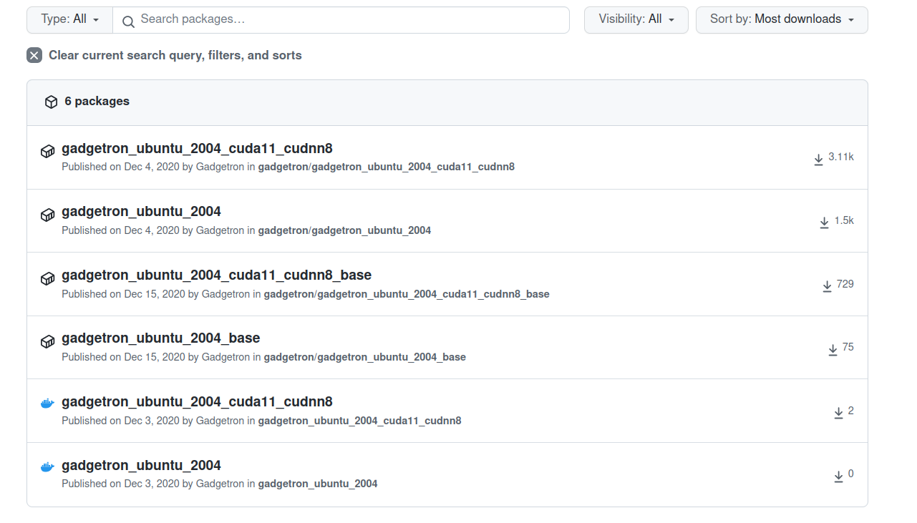The width and height of the screenshot is (917, 523).
Task: Click the package cube icon beside gadgetron_ubuntu_2004_cuda11_cudnn8
Action: pyautogui.click(x=47, y=151)
